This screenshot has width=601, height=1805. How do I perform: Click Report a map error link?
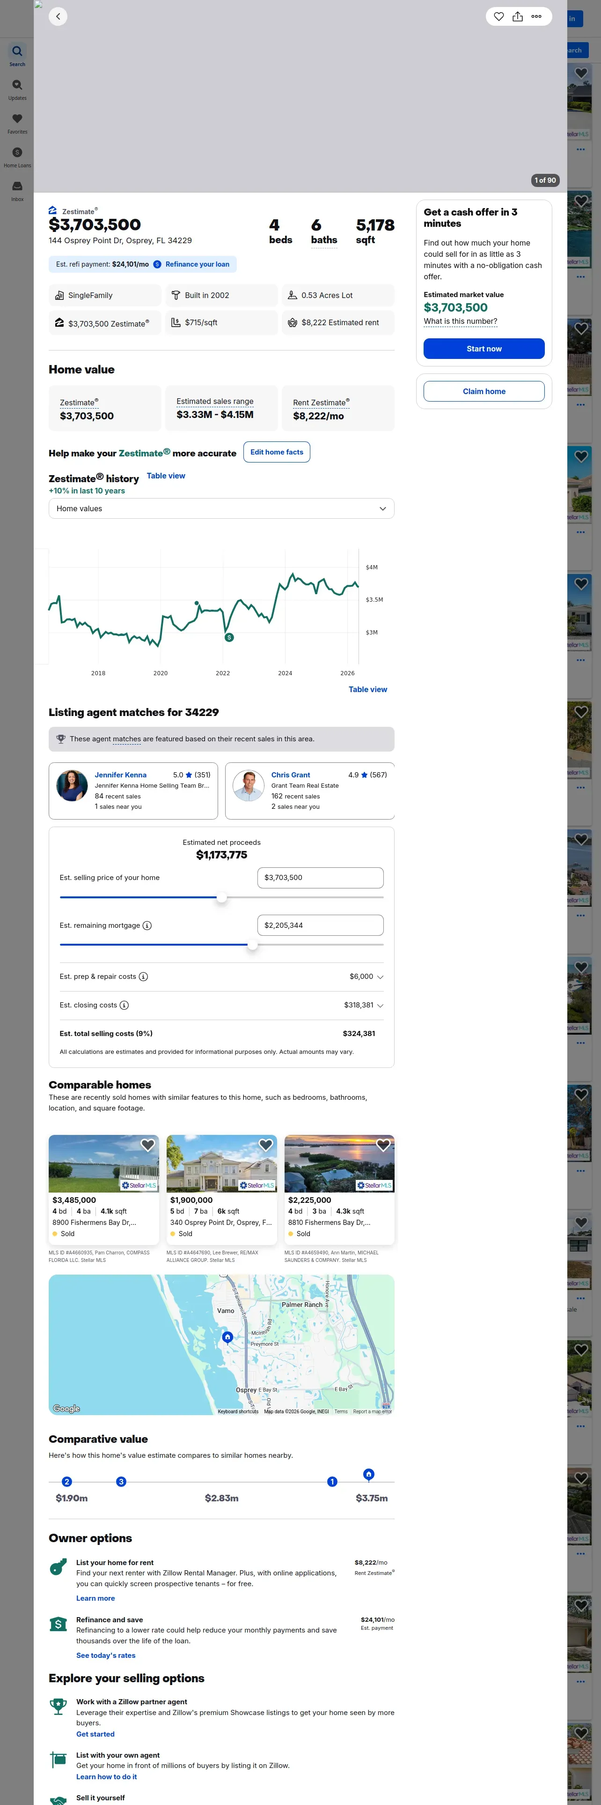point(372,1412)
